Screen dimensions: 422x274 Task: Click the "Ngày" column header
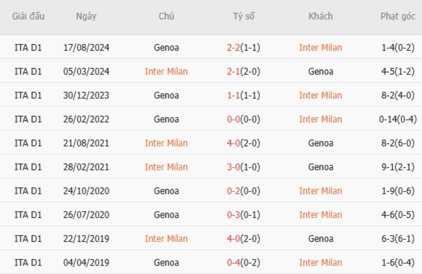[86, 16]
